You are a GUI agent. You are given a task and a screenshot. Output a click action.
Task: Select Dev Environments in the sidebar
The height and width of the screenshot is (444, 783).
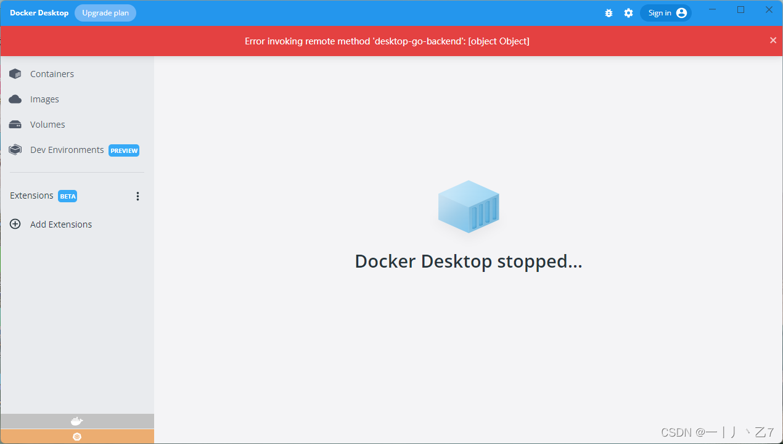point(67,150)
